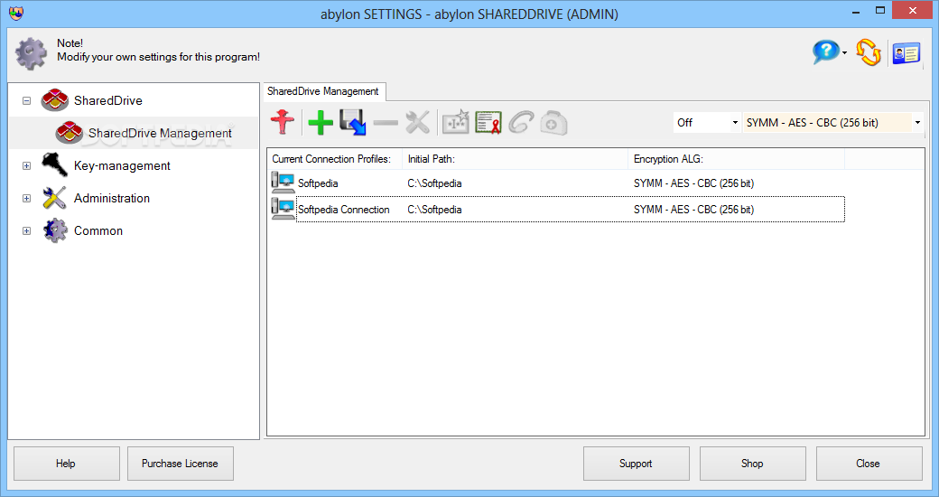
Task: Click C:\Softpedia path in Softpedia Connection row
Action: pos(435,210)
